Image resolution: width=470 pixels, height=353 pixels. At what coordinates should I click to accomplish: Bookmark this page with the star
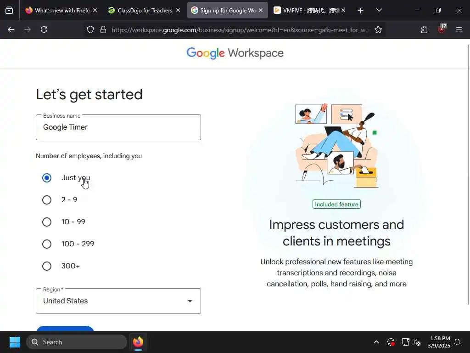[378, 29]
